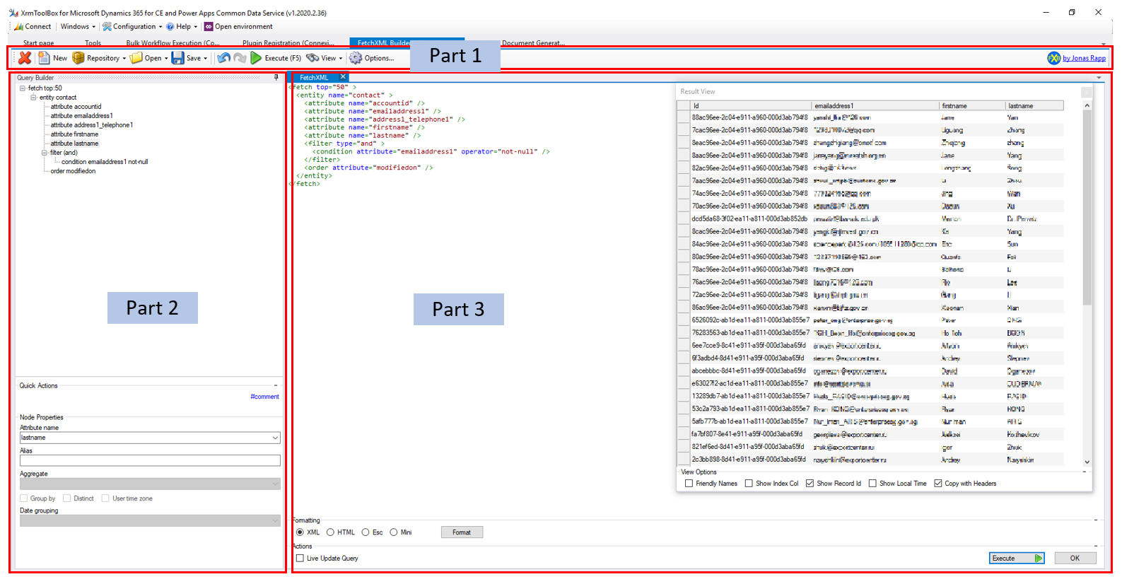Collapse the Quick Actions section

[x=276, y=385]
